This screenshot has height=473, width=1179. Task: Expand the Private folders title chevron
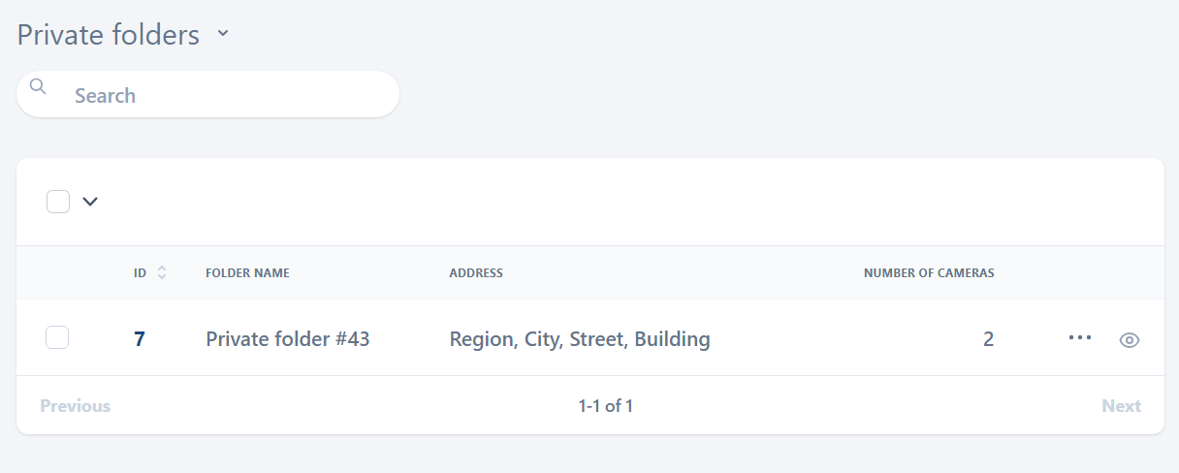pyautogui.click(x=223, y=34)
